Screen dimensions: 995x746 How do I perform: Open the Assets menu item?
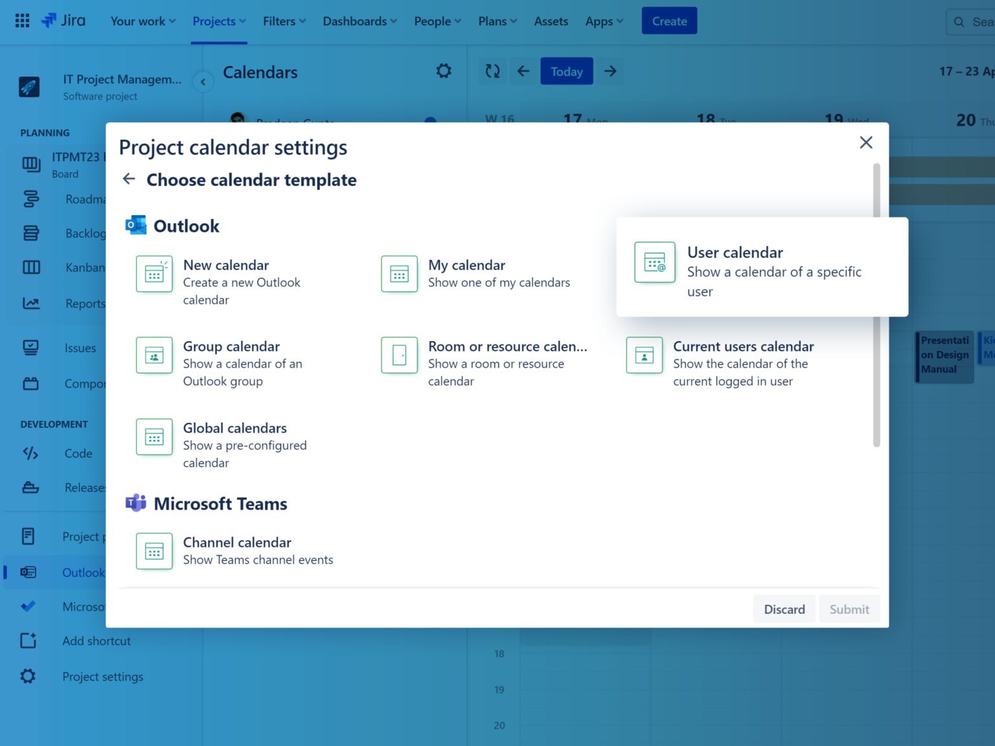click(x=551, y=21)
